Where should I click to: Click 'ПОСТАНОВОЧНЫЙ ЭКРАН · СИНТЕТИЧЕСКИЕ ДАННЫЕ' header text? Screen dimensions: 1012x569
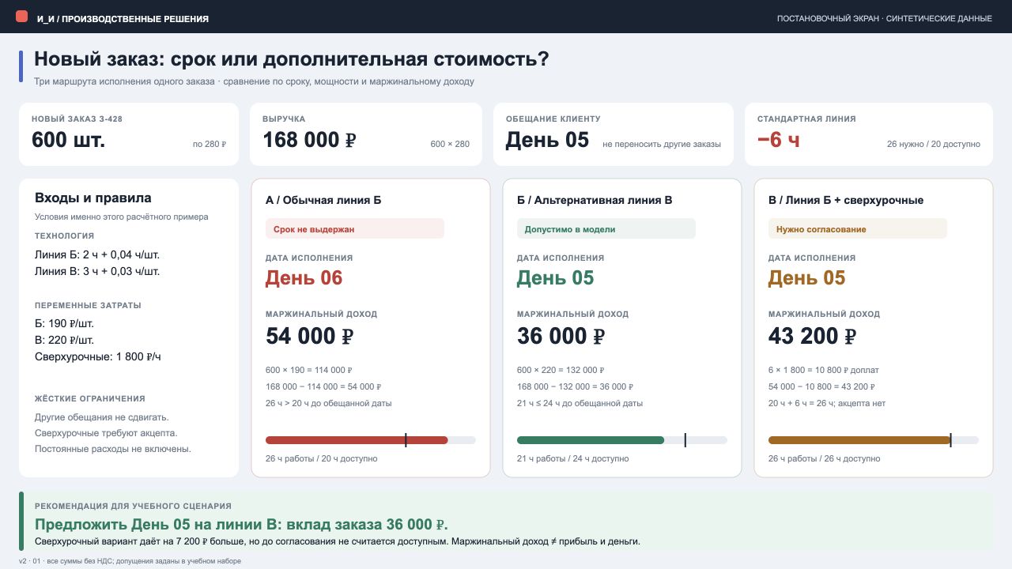[x=885, y=18]
